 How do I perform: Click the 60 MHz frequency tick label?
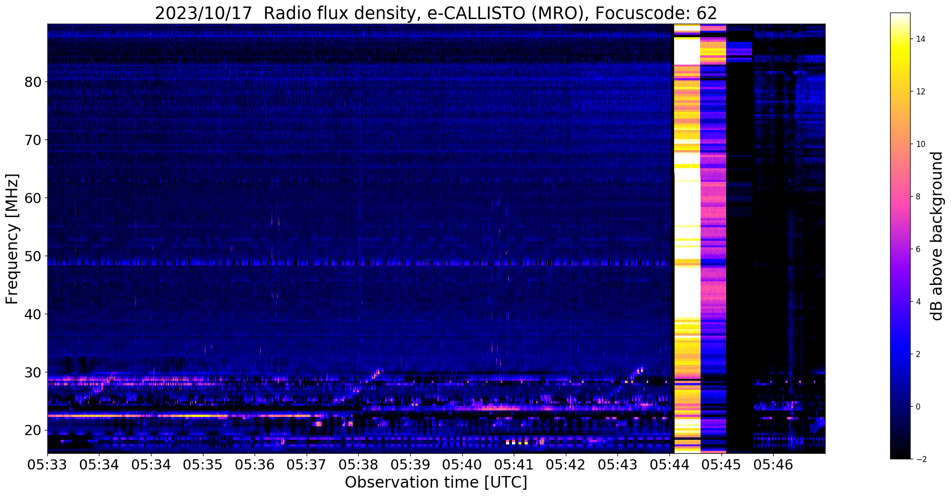point(33,198)
